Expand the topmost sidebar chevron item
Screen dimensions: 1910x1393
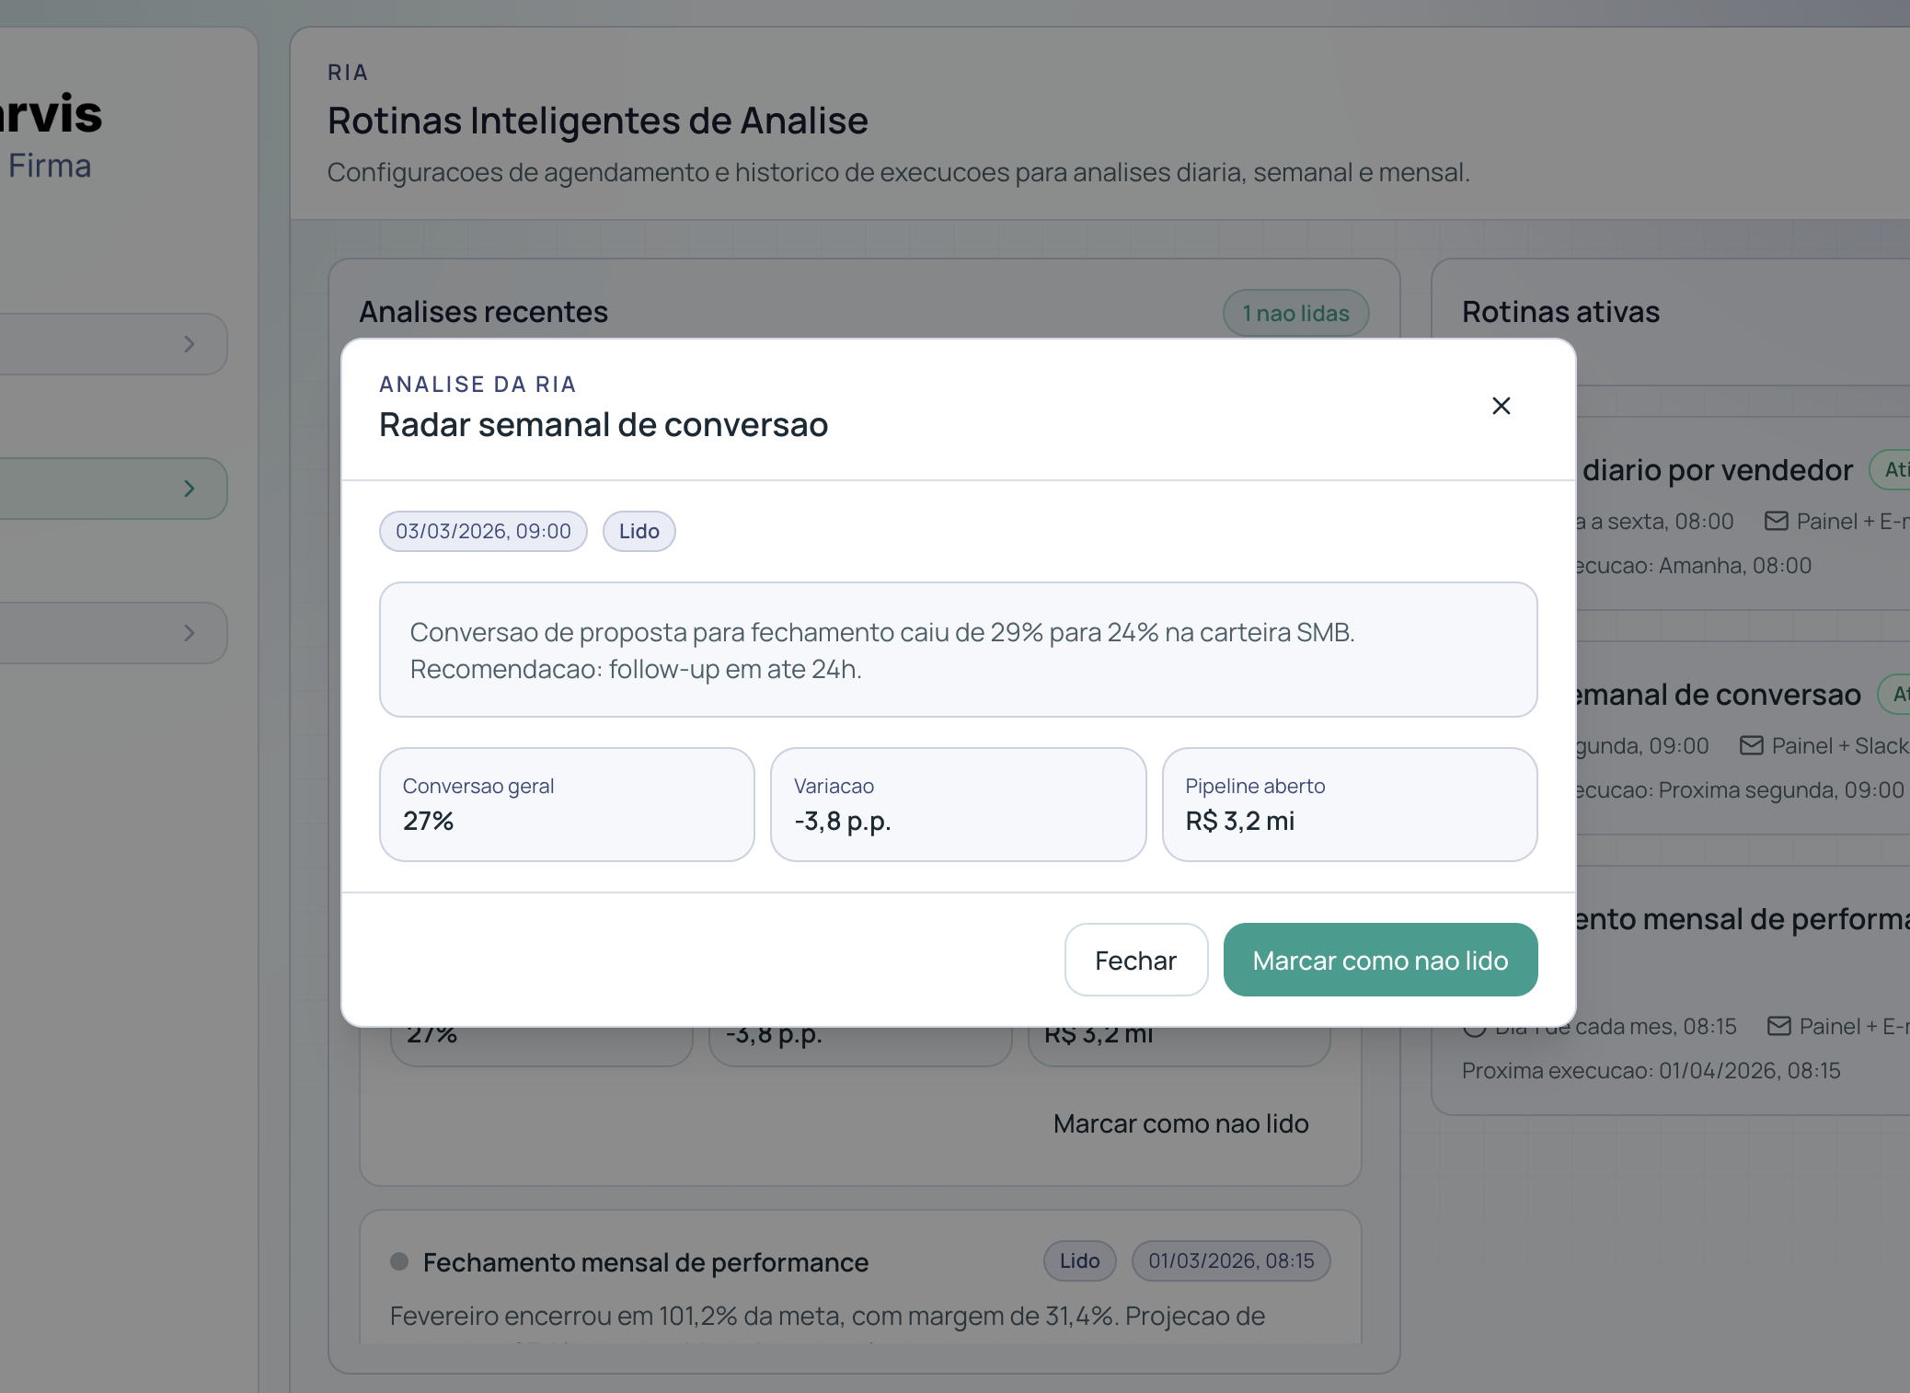pos(189,344)
